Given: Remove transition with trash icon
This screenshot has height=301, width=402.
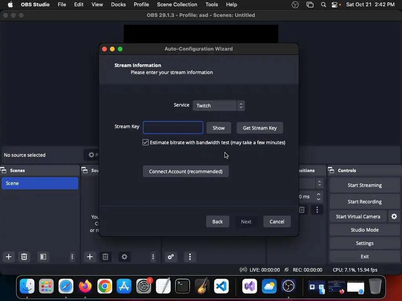Looking at the screenshot, I should [x=302, y=210].
